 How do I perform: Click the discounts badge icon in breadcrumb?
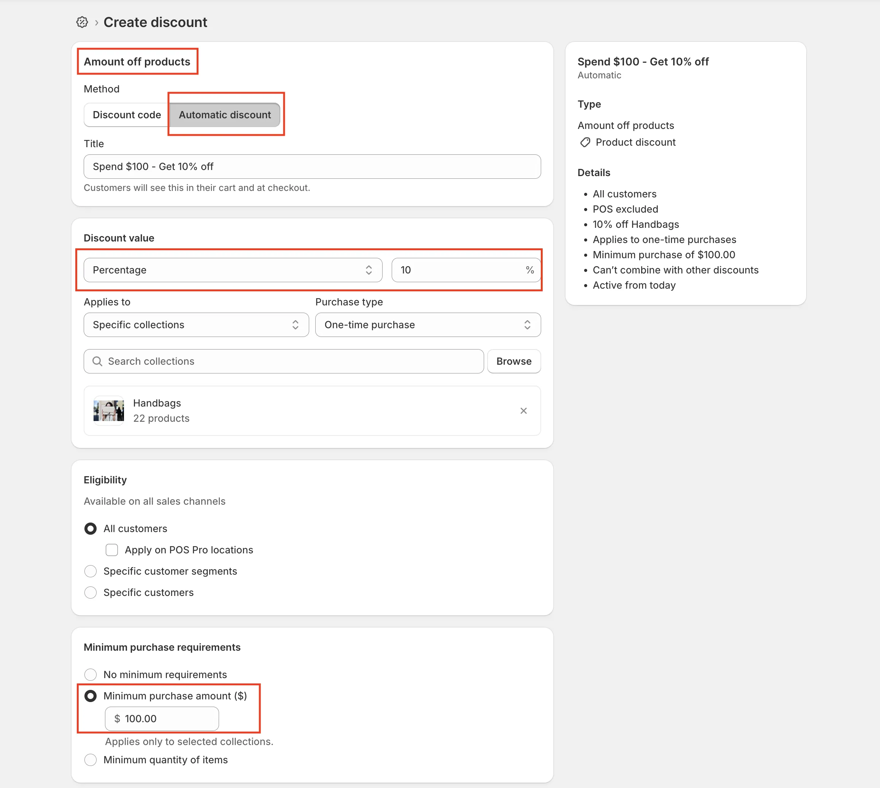pyautogui.click(x=82, y=22)
